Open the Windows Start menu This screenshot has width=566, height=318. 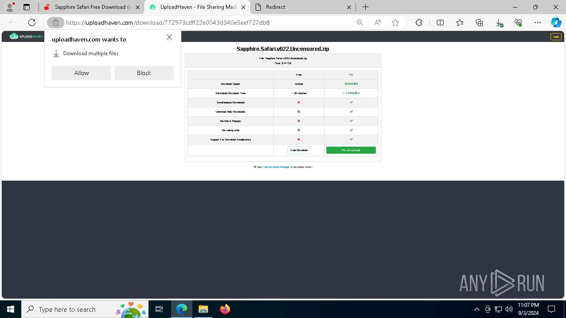point(11,309)
